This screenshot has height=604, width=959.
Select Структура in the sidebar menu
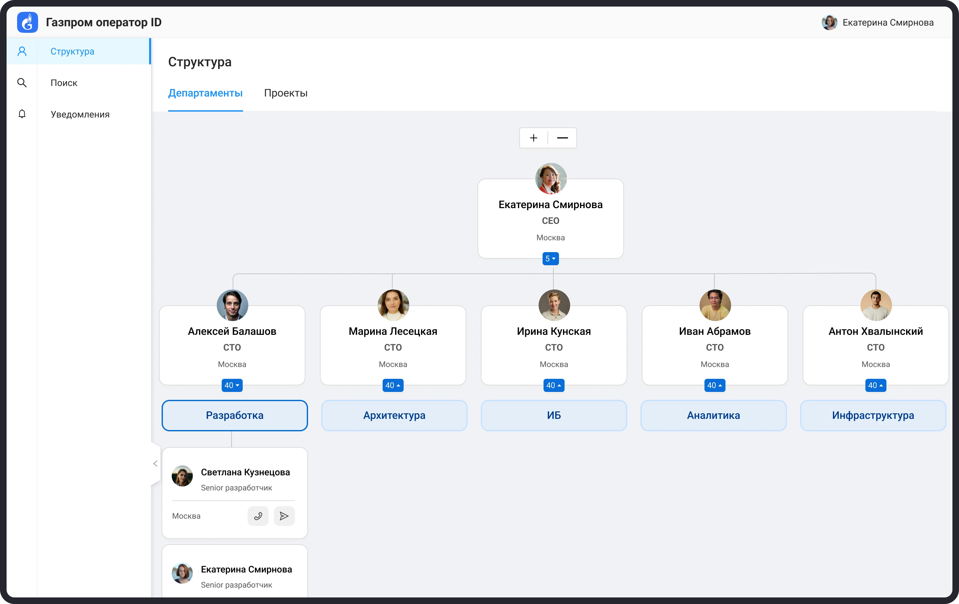point(79,51)
